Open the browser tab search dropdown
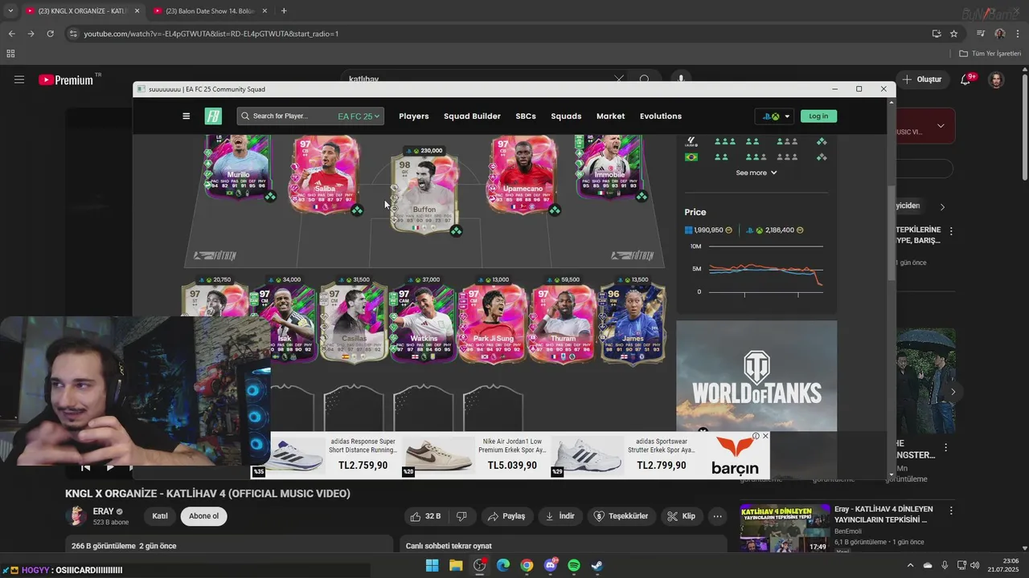 pos(10,11)
